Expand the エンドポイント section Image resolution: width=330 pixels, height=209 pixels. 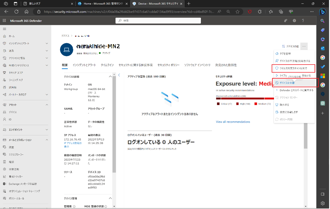pos(47,130)
